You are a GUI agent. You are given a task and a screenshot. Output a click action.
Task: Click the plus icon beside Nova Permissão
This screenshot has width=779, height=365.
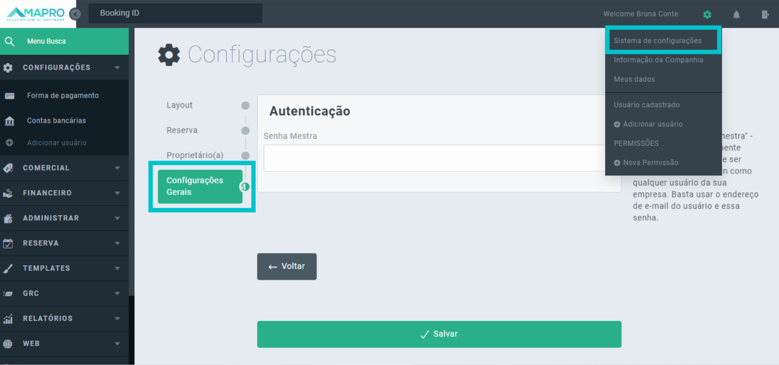tap(617, 163)
